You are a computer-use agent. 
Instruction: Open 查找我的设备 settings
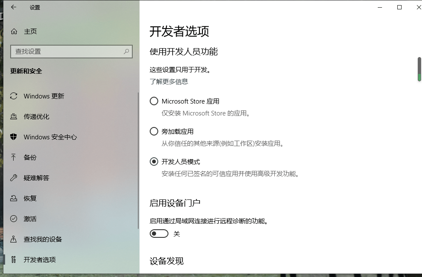tap(71, 239)
